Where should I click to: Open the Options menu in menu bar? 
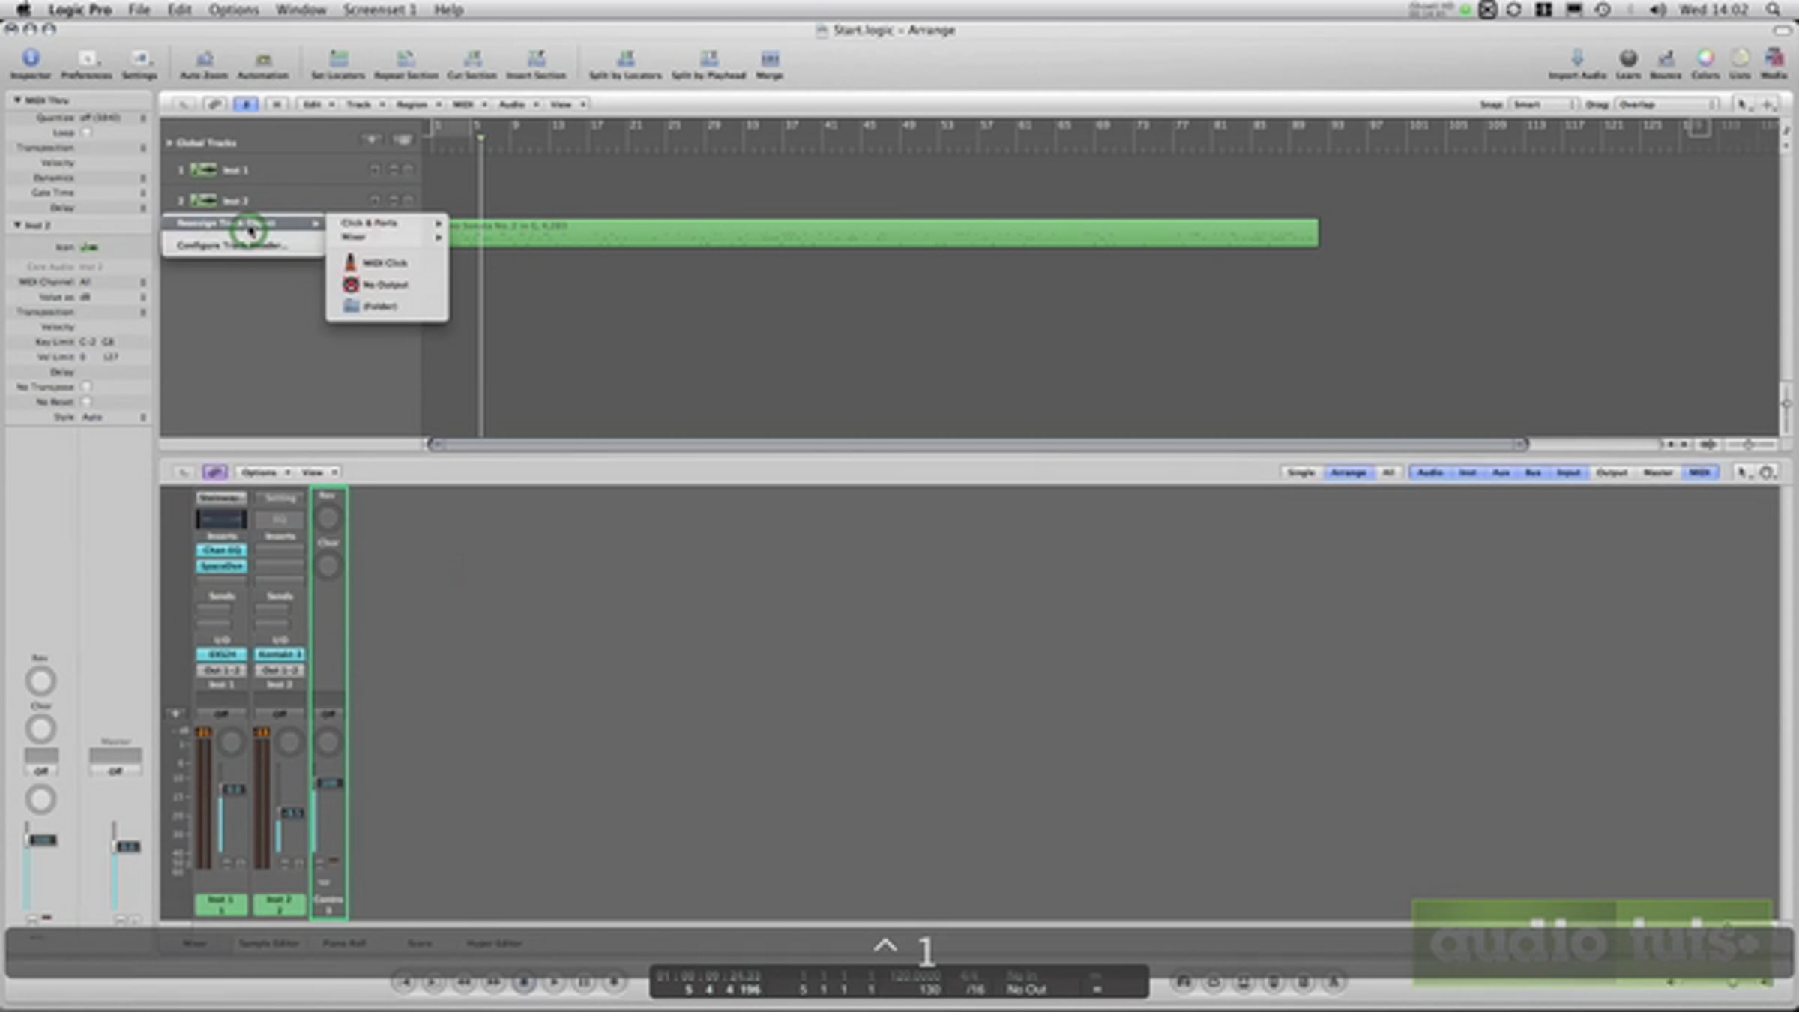233,10
